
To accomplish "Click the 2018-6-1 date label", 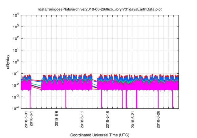I will (x=31, y=118).
